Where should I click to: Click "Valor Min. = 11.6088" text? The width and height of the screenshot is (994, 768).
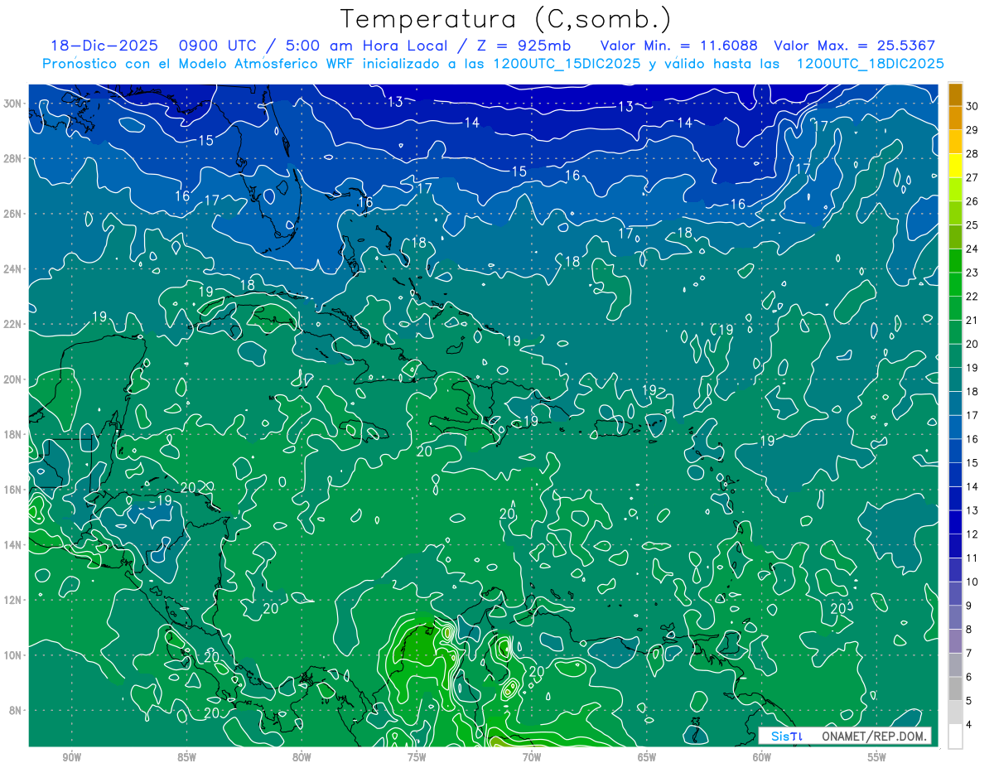coord(678,46)
